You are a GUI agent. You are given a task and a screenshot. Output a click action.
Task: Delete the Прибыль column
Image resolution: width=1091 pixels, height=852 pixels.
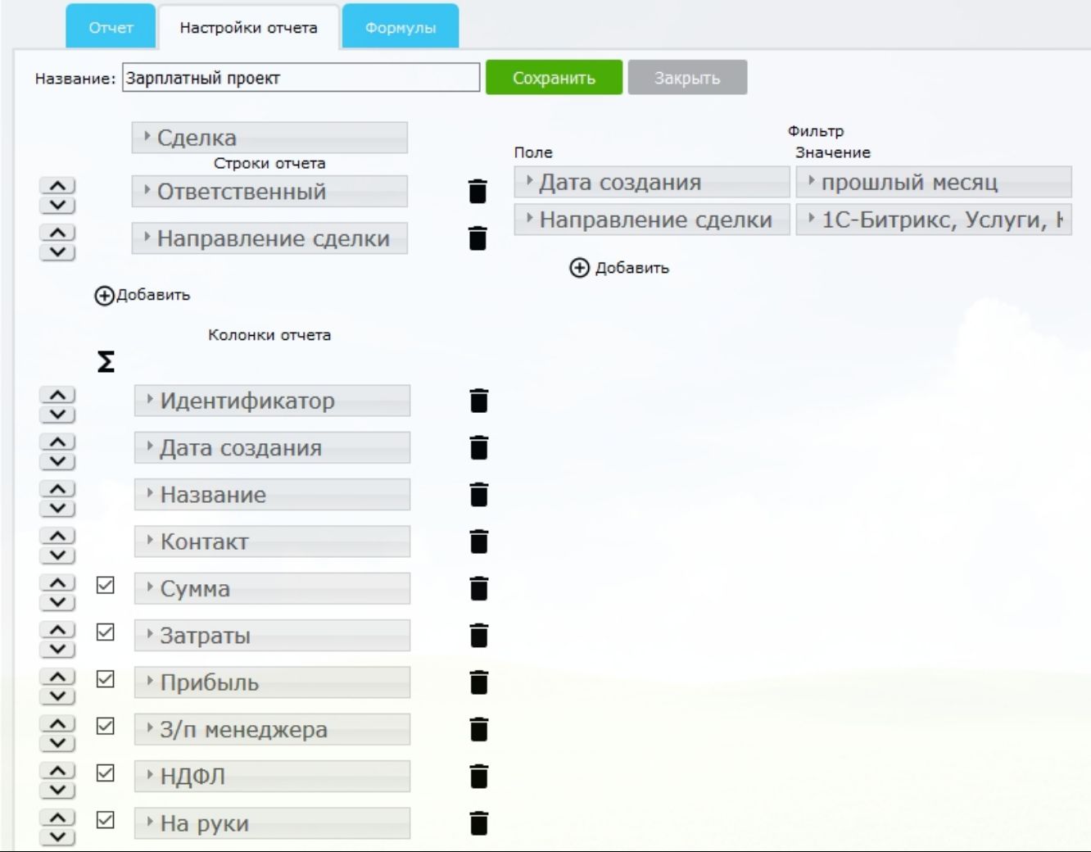coord(479,681)
